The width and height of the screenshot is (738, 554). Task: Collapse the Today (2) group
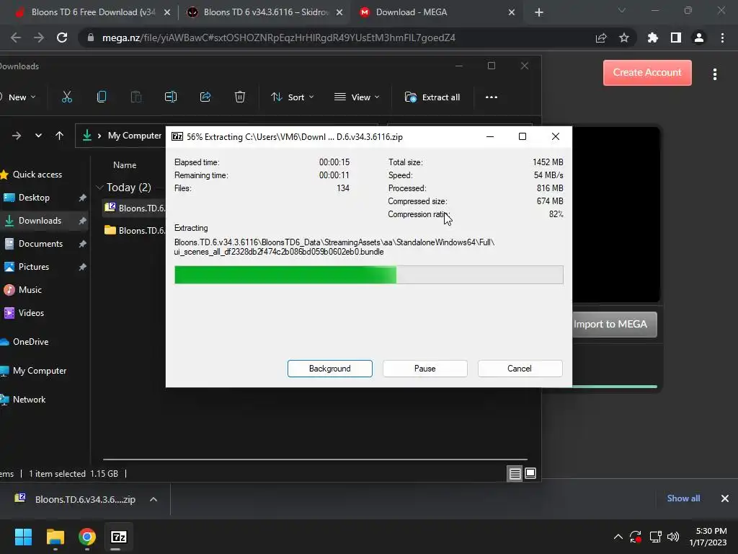pyautogui.click(x=99, y=188)
